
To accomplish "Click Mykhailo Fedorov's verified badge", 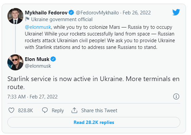I will (71, 12).
